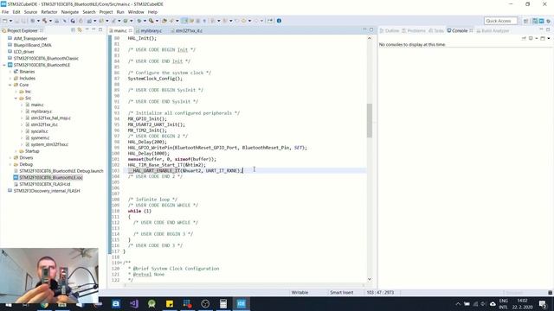Switch to the Debug perspective icon
This screenshot has height=311, width=554.
[548, 21]
